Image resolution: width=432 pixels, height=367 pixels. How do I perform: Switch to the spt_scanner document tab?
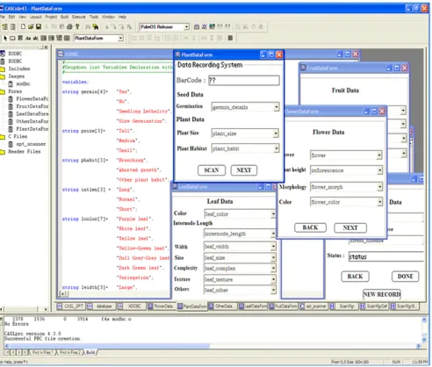coord(313,306)
